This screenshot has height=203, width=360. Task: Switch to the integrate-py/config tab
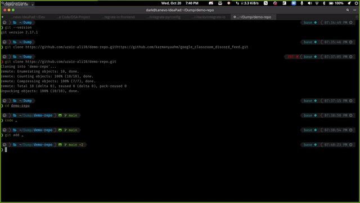164,17
